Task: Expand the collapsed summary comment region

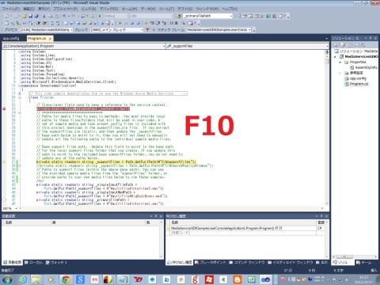Action: (20, 93)
